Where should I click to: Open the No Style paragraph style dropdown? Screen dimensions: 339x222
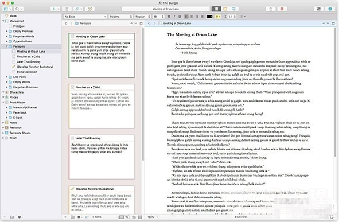tap(85, 17)
